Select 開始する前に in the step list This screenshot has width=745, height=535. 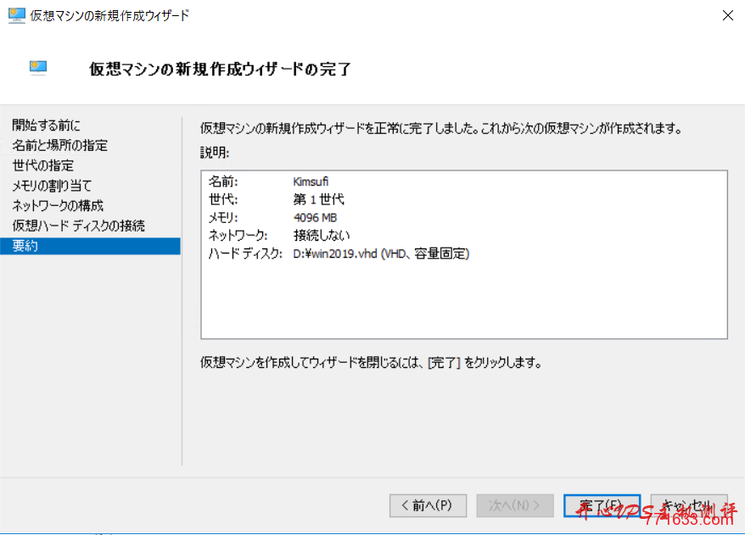pos(47,125)
